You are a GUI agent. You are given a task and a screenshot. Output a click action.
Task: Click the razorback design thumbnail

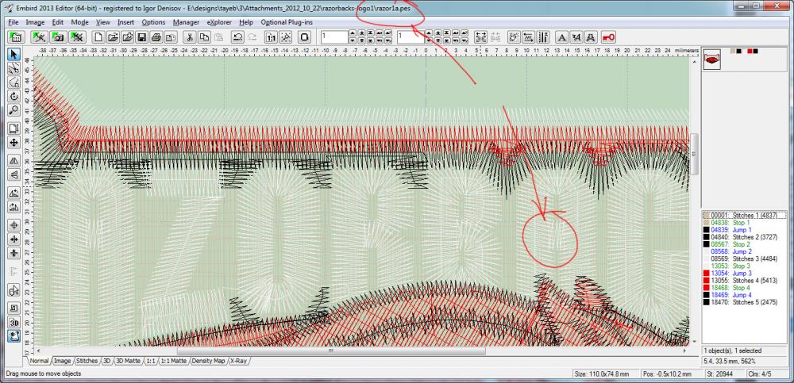(712, 59)
